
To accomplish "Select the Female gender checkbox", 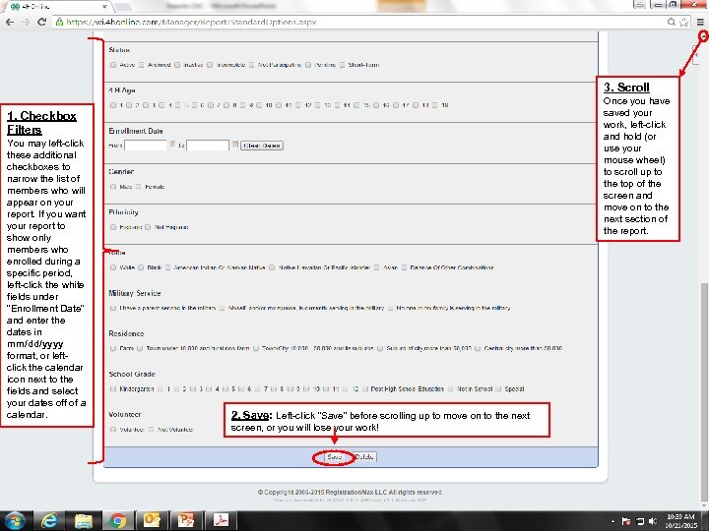I will pyautogui.click(x=139, y=187).
